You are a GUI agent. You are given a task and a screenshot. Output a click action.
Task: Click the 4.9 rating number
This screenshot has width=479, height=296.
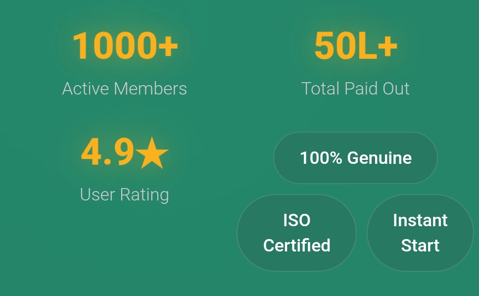tap(107, 153)
